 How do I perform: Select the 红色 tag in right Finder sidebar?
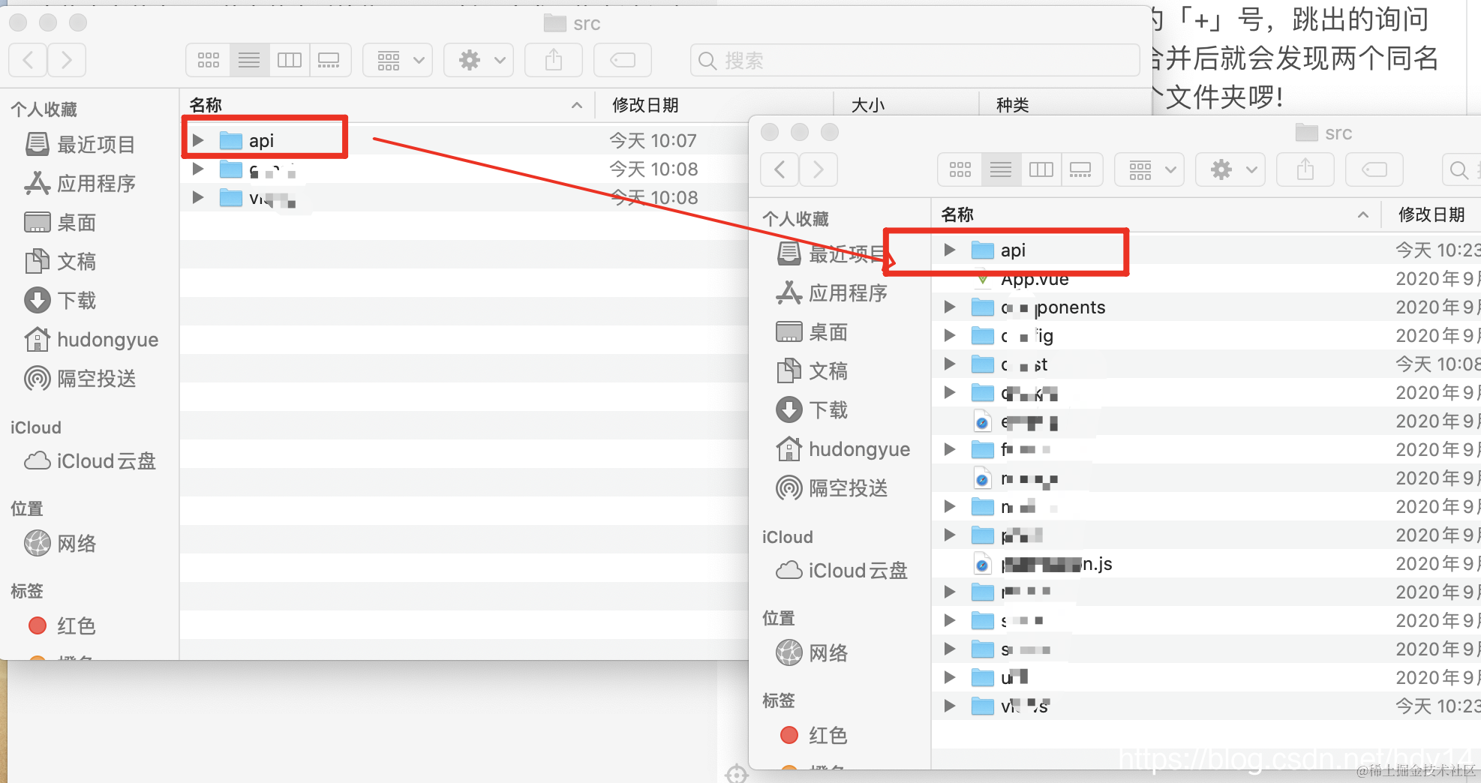[x=813, y=735]
